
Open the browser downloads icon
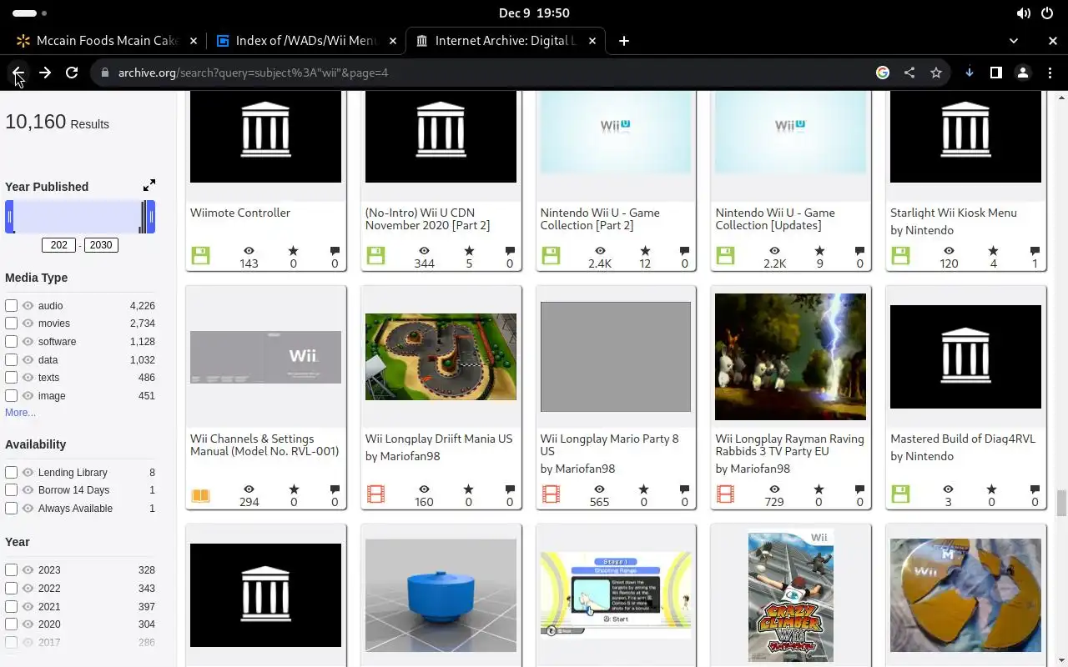click(970, 73)
